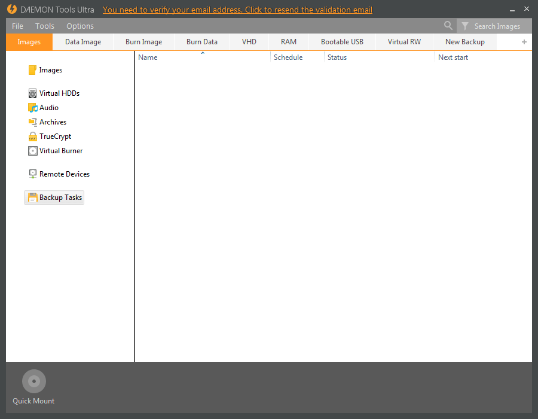The height and width of the screenshot is (419, 538).
Task: Open the filter options beside search
Action: [464, 26]
